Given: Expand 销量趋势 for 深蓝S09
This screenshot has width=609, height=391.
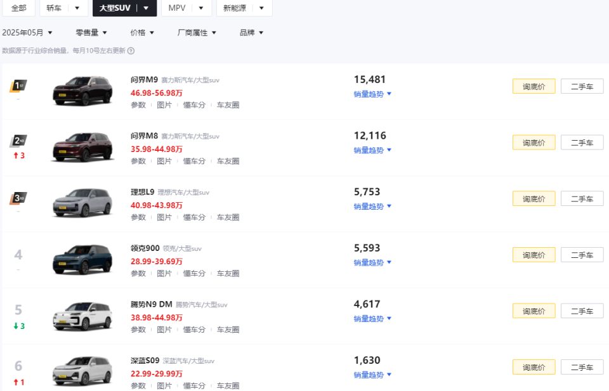Looking at the screenshot, I should pyautogui.click(x=372, y=375).
